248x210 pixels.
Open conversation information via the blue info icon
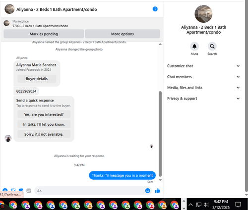155,9
